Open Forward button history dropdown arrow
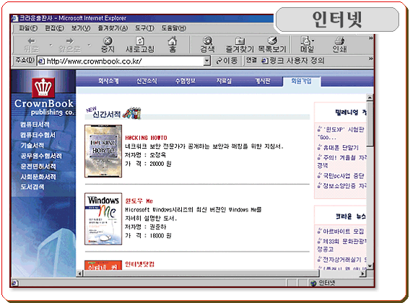 pyautogui.click(x=90, y=45)
